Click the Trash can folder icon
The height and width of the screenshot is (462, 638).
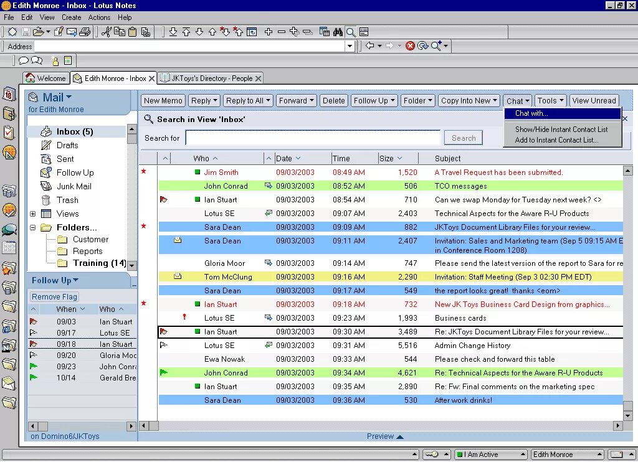coord(46,200)
